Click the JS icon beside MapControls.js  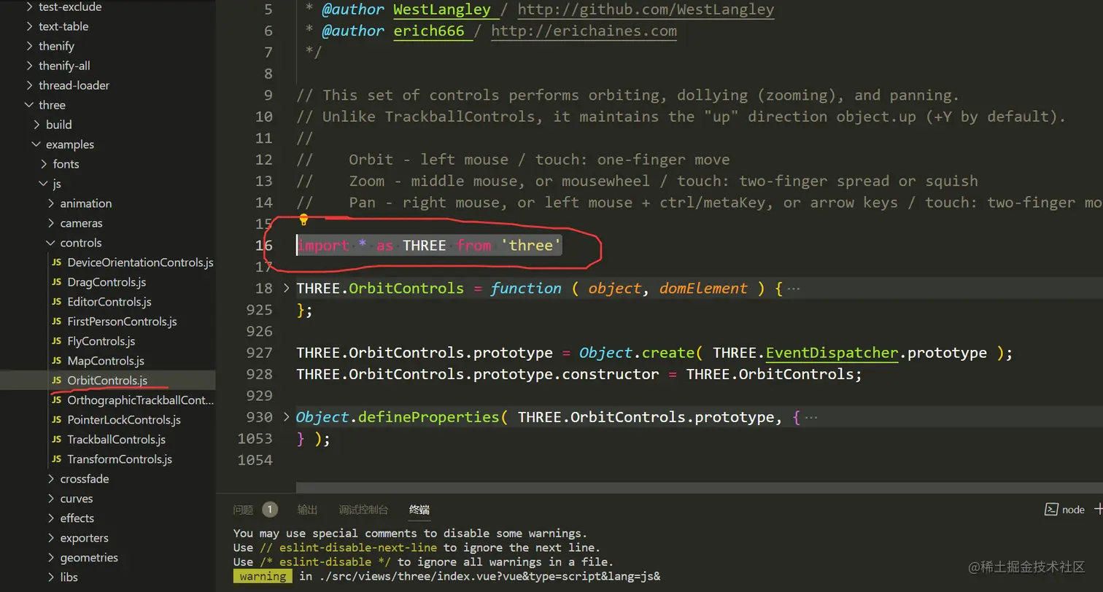click(x=57, y=361)
